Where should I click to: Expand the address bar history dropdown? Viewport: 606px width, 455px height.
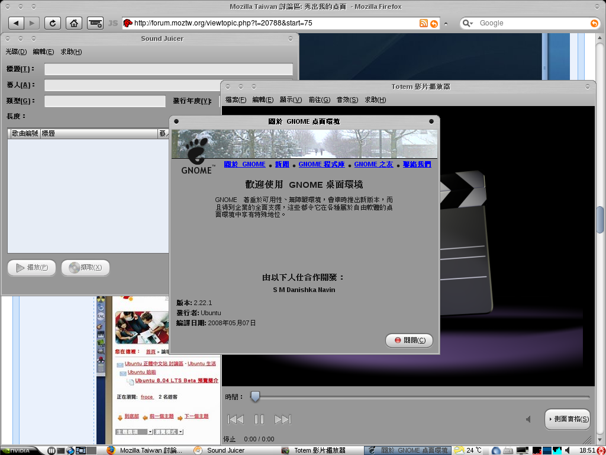click(446, 24)
